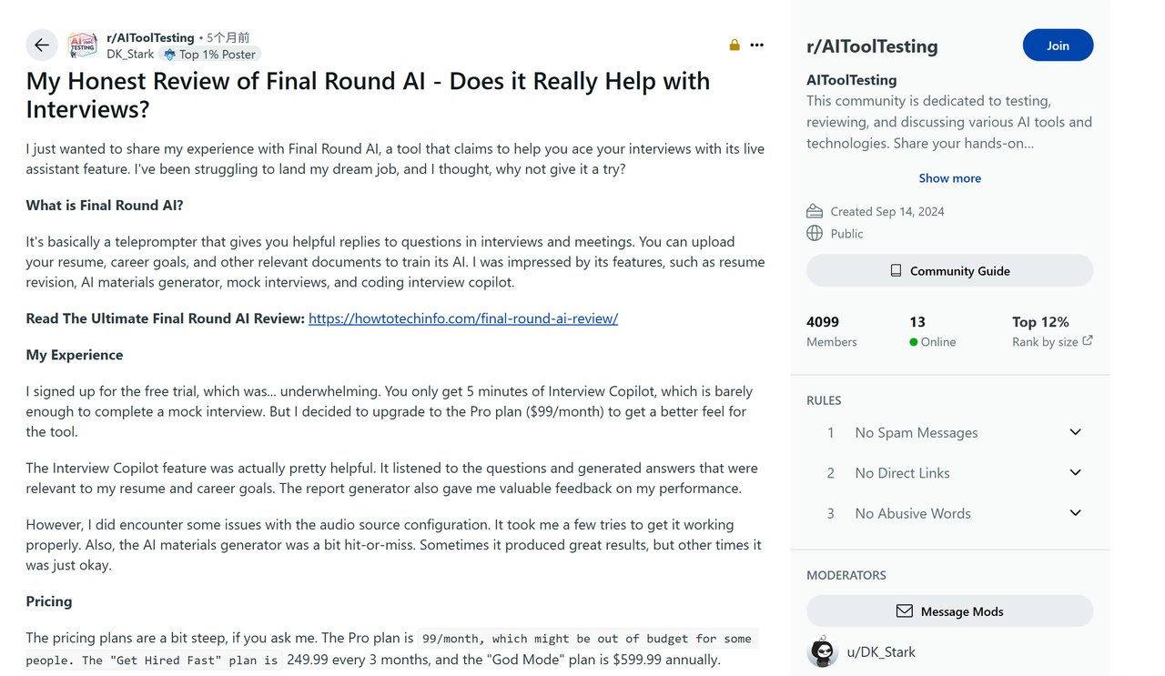Click the cake icon beside created date
Screen dimensions: 1165x676
(x=815, y=211)
